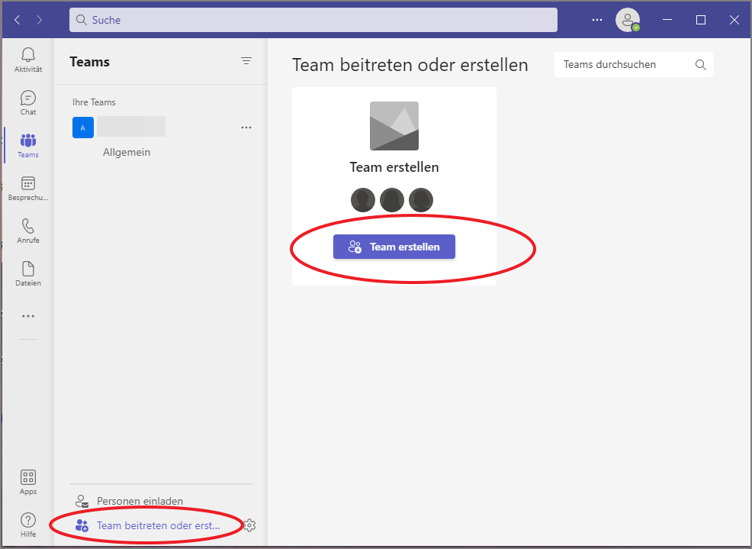Image resolution: width=752 pixels, height=549 pixels.
Task: Click the Team erstellen card title
Action: coord(394,167)
